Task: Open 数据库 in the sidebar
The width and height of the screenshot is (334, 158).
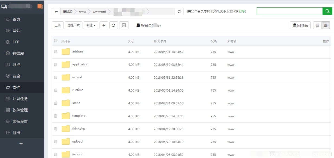Action: coord(22,53)
